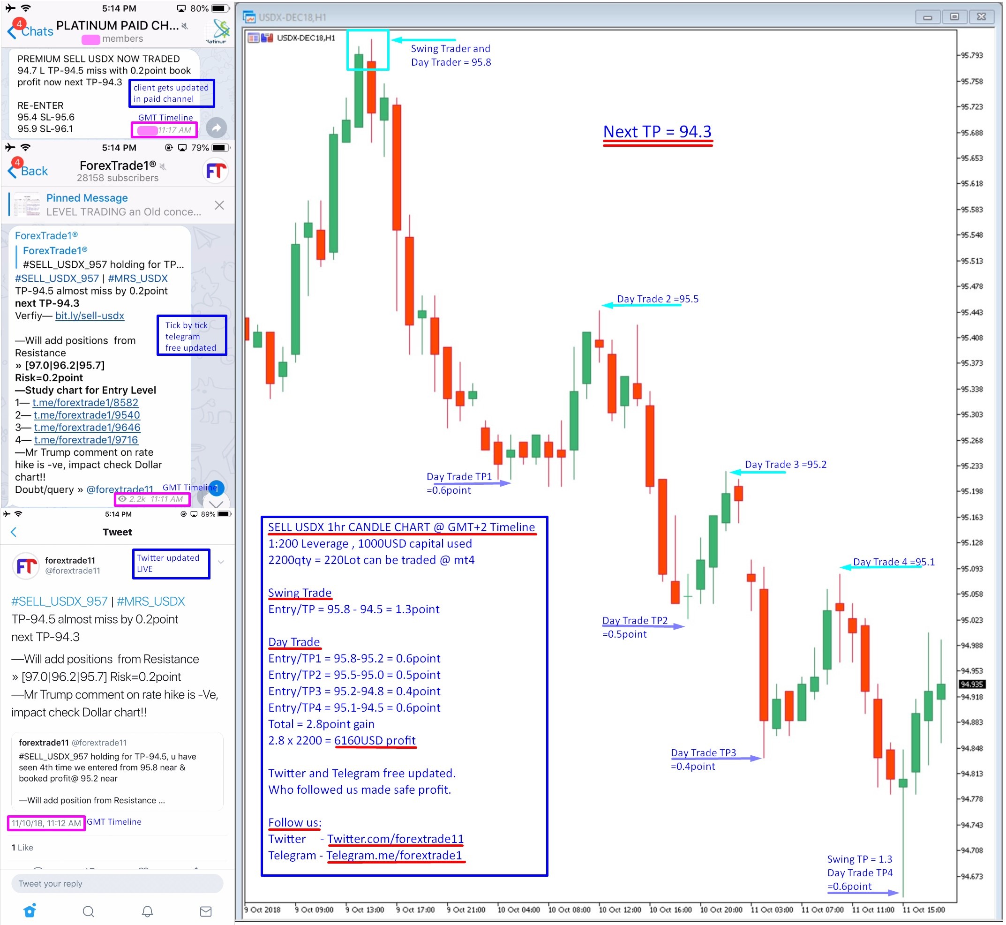Open the ForexTrade1 channel title header

(x=118, y=165)
